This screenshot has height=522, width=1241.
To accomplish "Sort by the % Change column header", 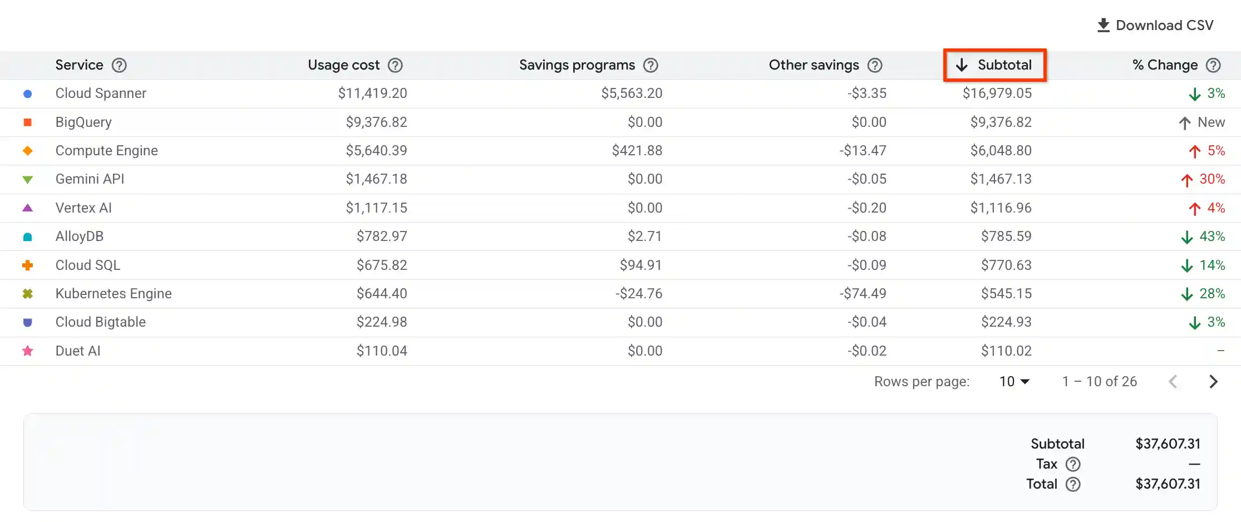I will 1164,65.
